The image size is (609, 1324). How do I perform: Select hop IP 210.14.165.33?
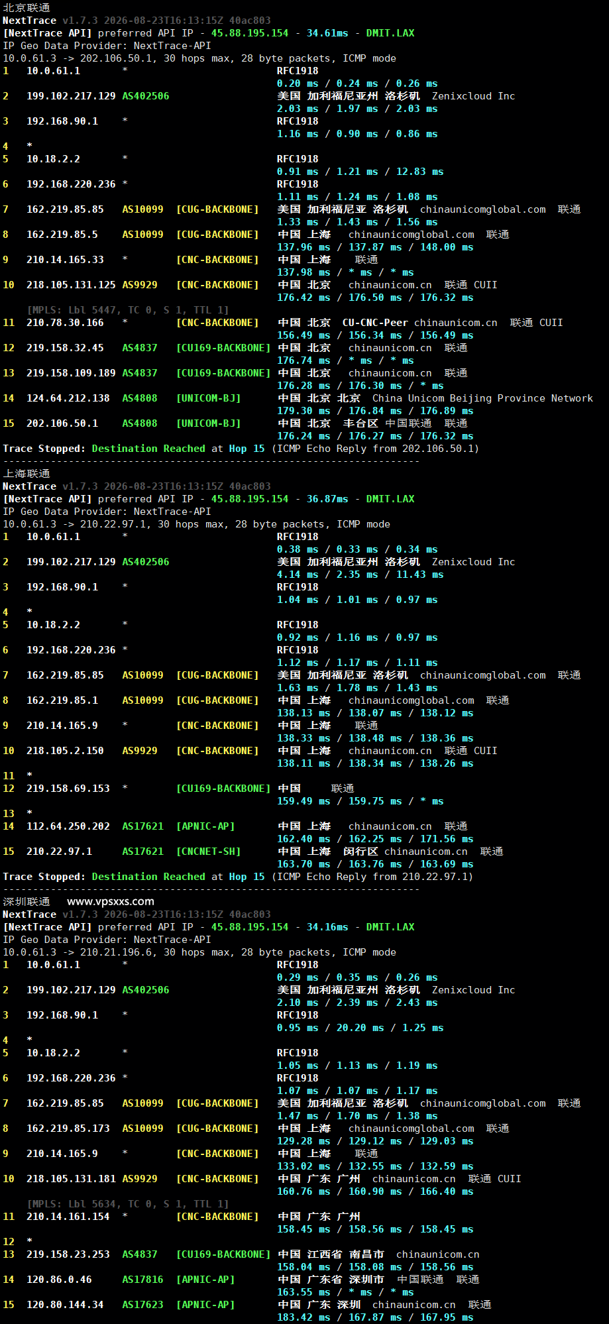pyautogui.click(x=65, y=260)
